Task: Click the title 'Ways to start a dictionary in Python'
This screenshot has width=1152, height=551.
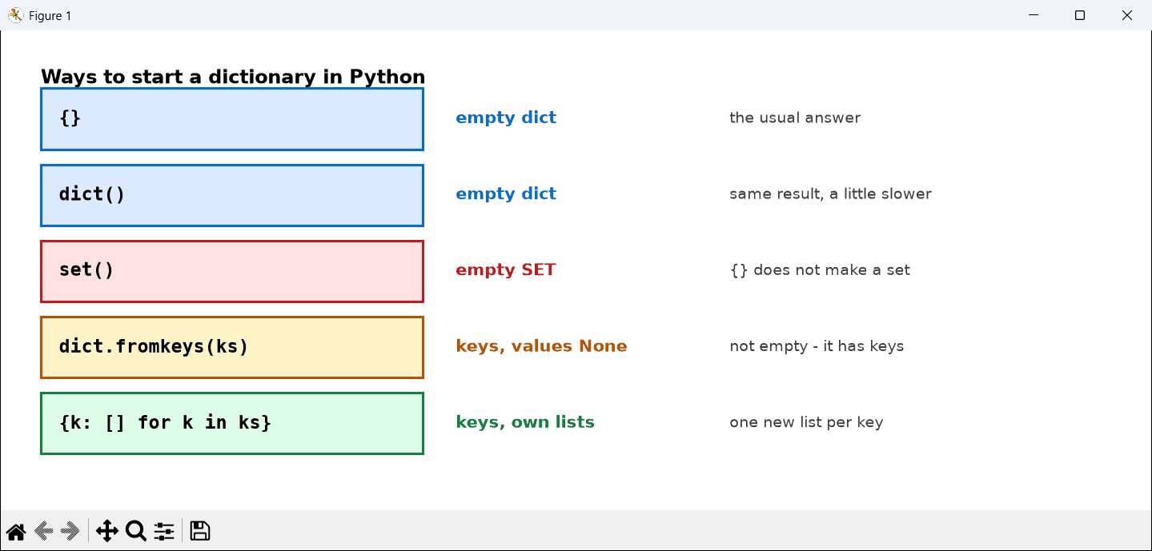Action: click(233, 77)
